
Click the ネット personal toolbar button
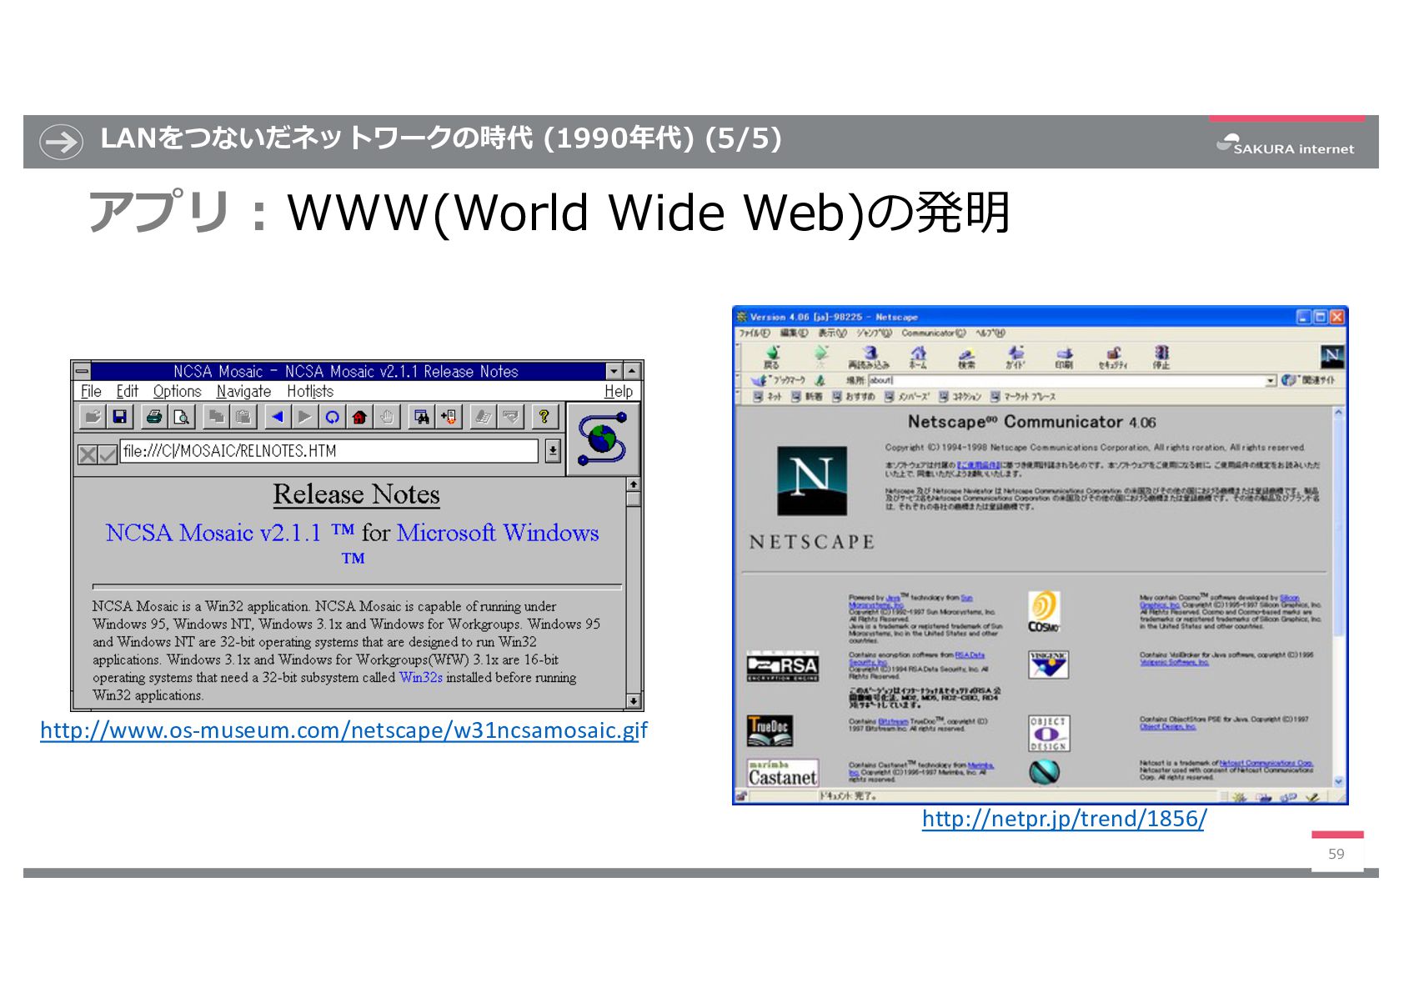pyautogui.click(x=768, y=397)
